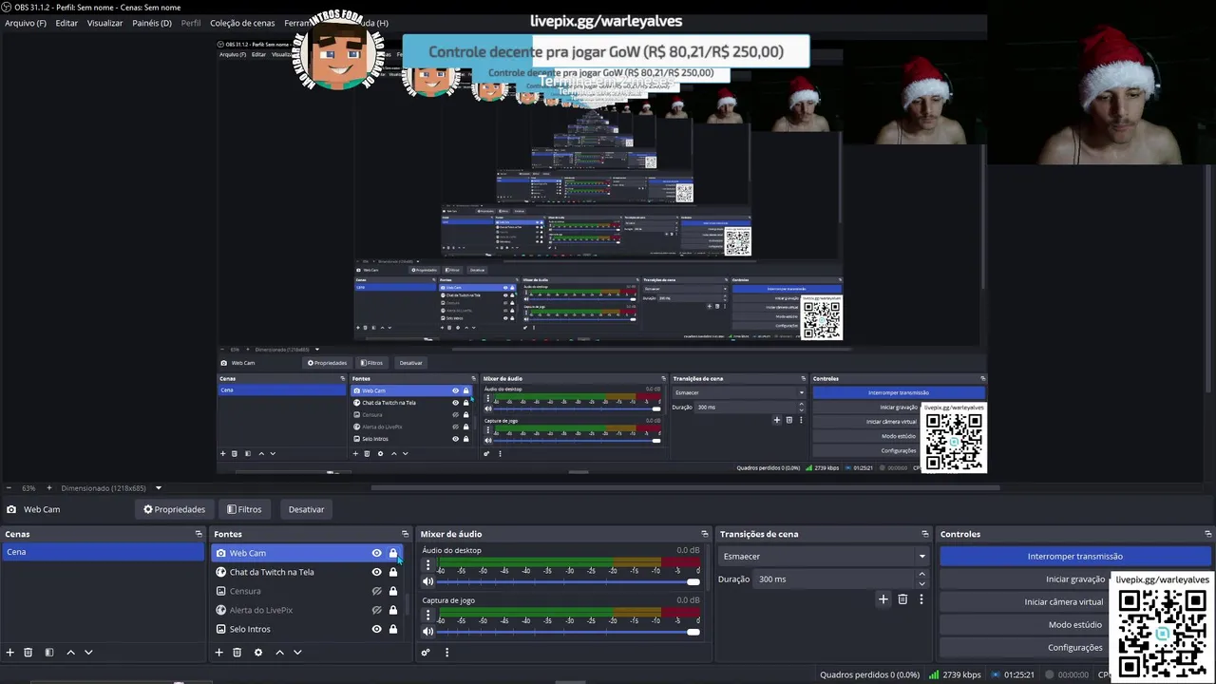Image resolution: width=1216 pixels, height=684 pixels.
Task: Click the Propriedades button
Action: [x=174, y=509]
